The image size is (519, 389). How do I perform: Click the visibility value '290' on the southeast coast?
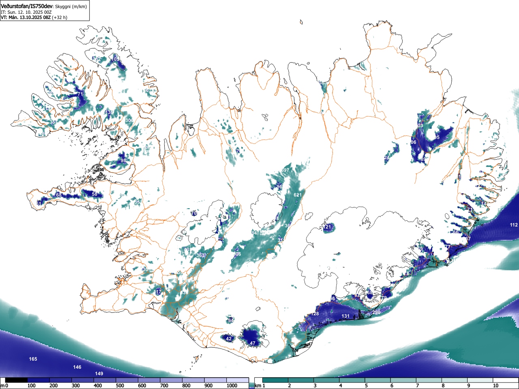point(376,312)
